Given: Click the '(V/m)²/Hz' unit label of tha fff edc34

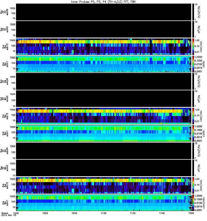Looking at the screenshot, I should coord(199,12).
